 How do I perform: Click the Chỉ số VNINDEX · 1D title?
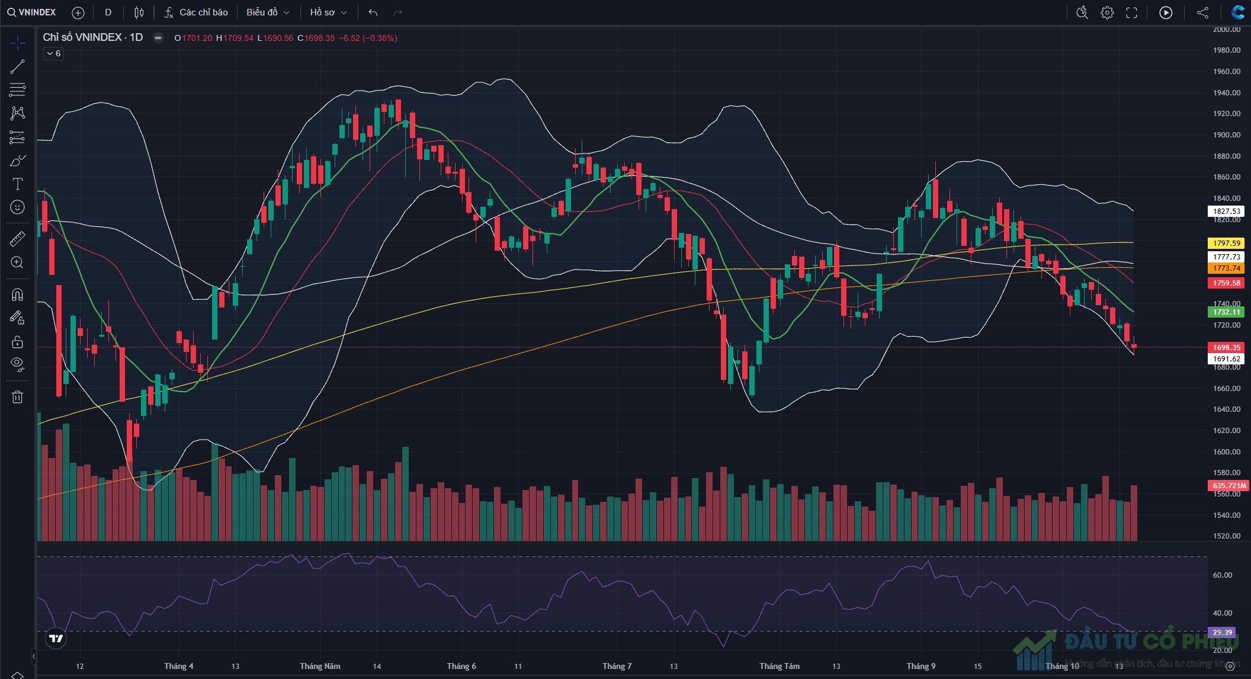(93, 37)
